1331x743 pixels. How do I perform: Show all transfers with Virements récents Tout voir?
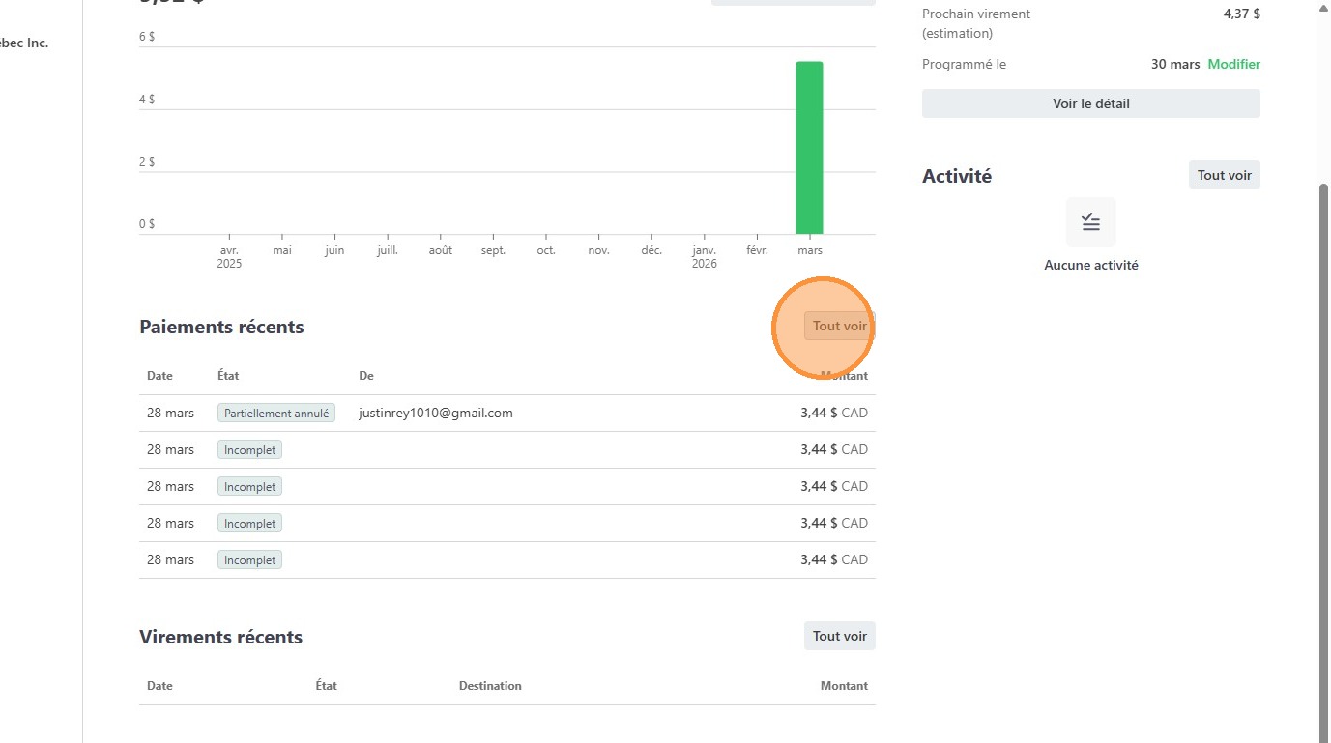click(x=839, y=636)
